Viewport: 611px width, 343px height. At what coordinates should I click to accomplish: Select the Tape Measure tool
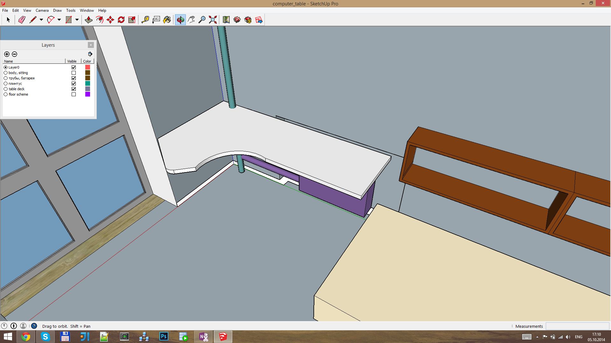145,20
